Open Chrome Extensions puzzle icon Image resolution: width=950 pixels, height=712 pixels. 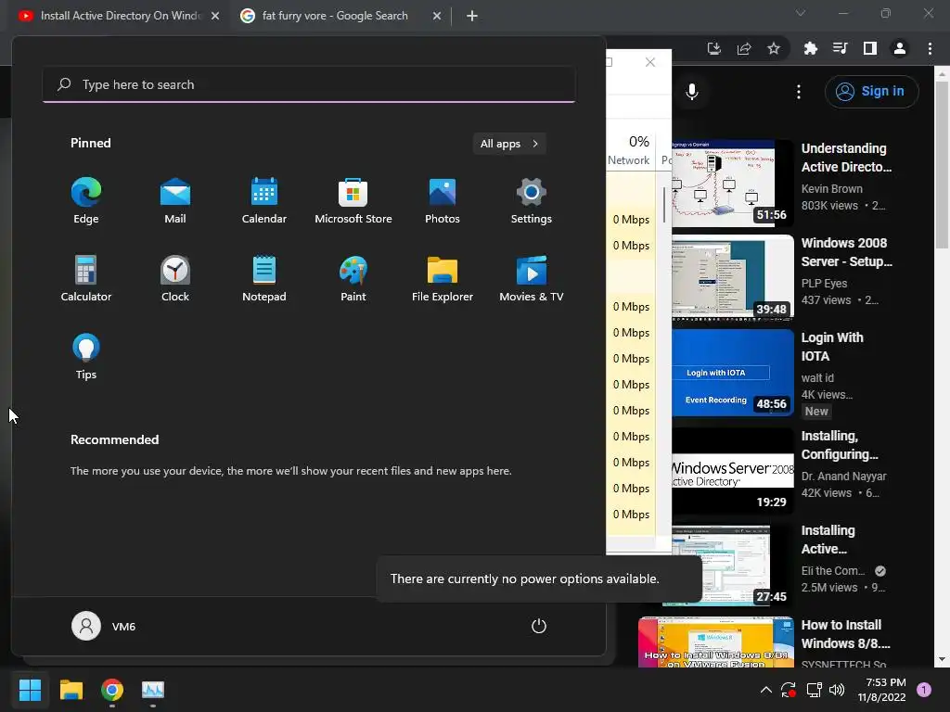(811, 48)
